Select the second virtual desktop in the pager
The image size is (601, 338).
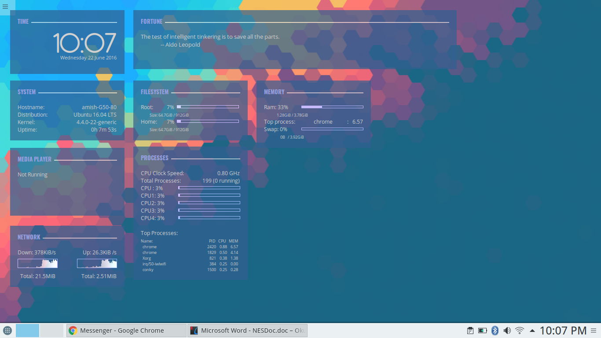point(52,330)
